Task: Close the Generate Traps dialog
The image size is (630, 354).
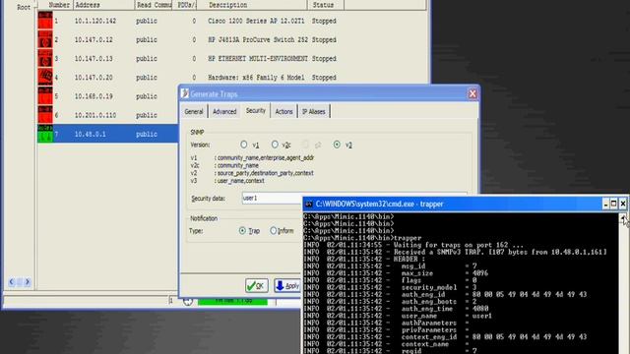Action: [472, 93]
